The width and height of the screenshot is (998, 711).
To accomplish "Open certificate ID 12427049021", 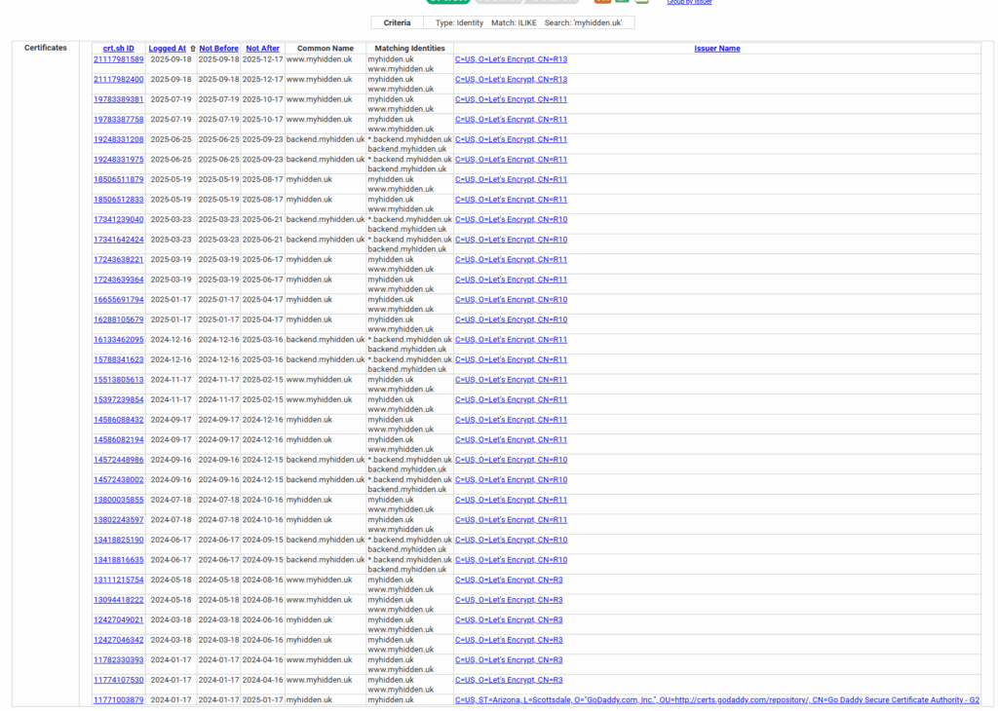I will (118, 620).
